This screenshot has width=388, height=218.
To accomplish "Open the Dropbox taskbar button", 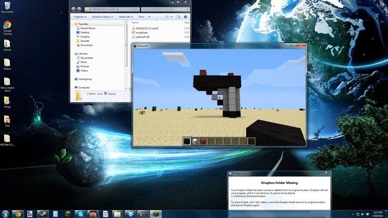I will click(131, 214).
